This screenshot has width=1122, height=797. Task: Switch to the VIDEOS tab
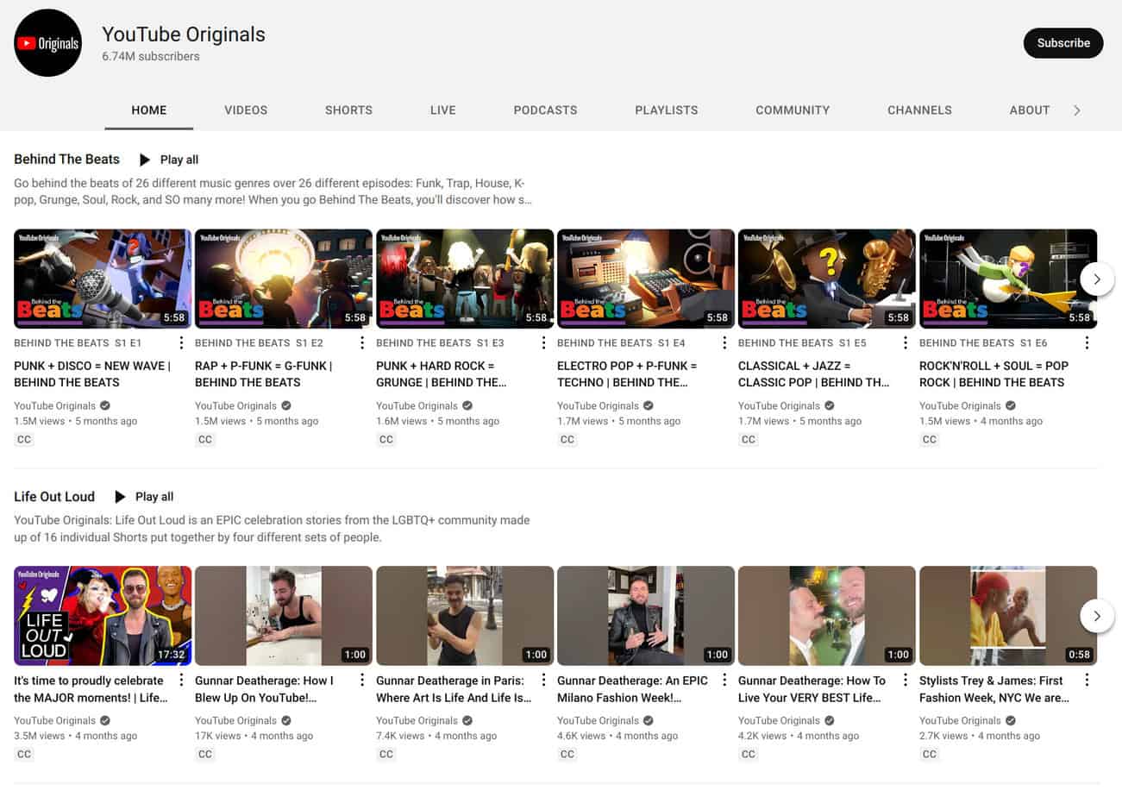click(246, 110)
